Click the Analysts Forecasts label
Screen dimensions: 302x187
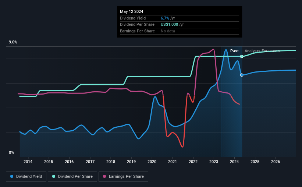pyautogui.click(x=262, y=51)
